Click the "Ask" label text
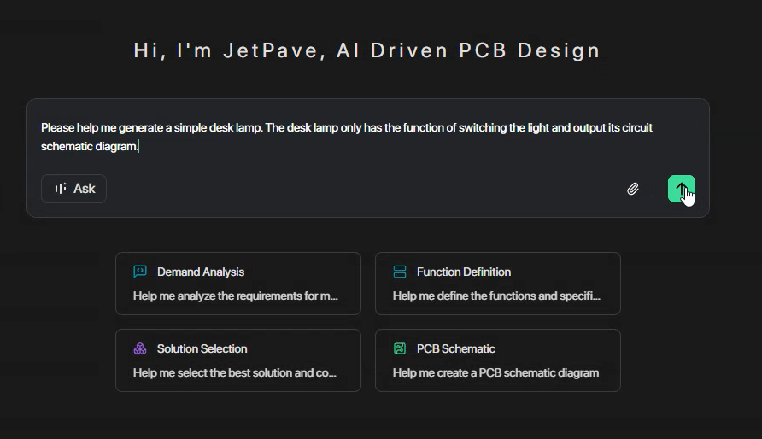This screenshot has width=762, height=439. [x=85, y=189]
